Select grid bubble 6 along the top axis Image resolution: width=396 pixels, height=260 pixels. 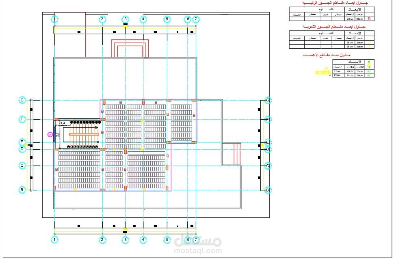188,19
